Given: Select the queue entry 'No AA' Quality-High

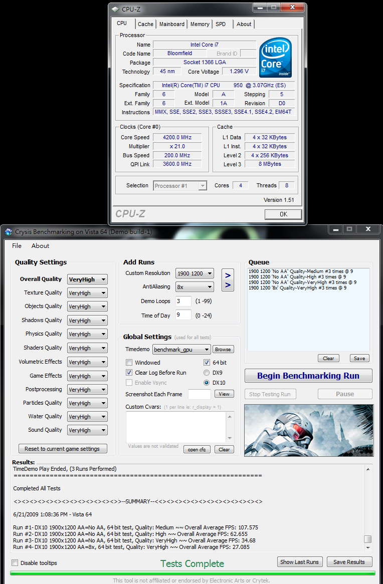Looking at the screenshot, I should pos(297,277).
